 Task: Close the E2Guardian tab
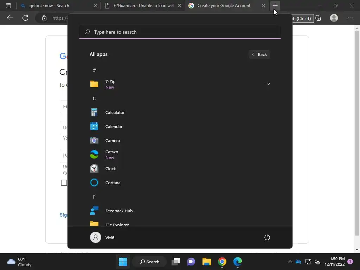(180, 6)
